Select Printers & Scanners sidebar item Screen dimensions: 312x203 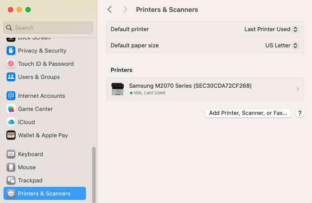coord(45,193)
